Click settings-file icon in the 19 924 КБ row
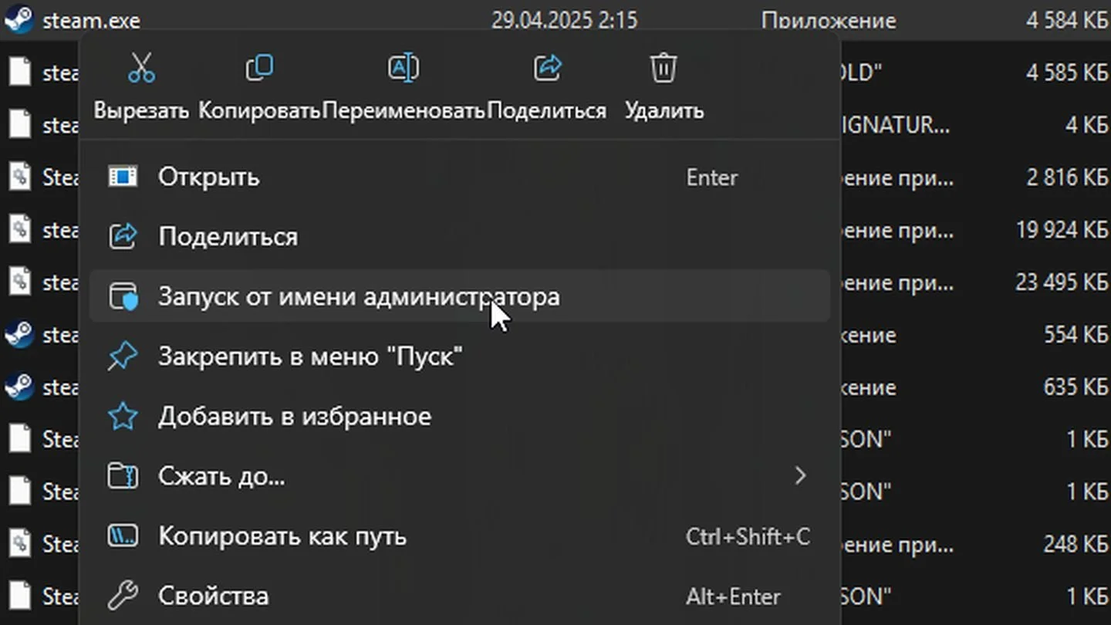The height and width of the screenshot is (625, 1111). coord(19,229)
